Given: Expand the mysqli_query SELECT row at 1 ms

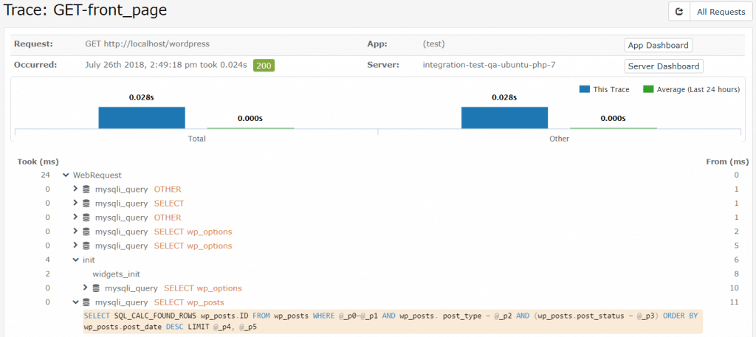Looking at the screenshot, I should click(x=75, y=204).
